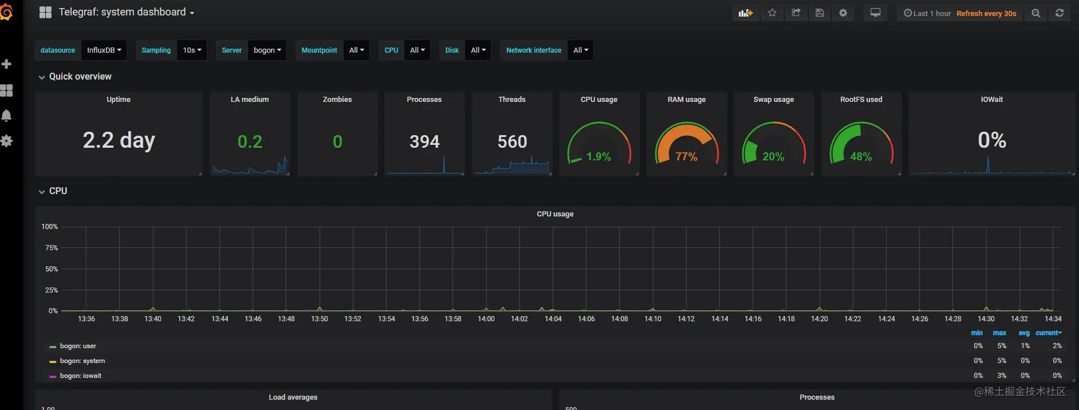Screen dimensions: 1079x410
Task: Open the Share dashboard icon
Action: tap(796, 13)
